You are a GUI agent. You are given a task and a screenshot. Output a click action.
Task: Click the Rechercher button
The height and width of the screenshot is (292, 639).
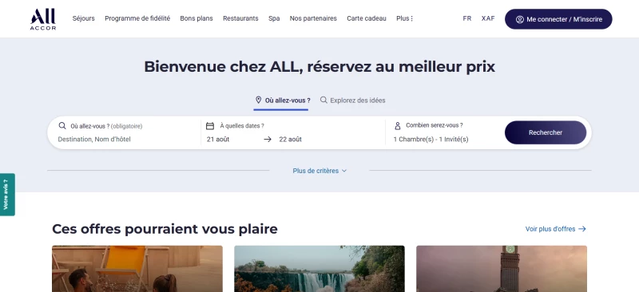click(546, 132)
